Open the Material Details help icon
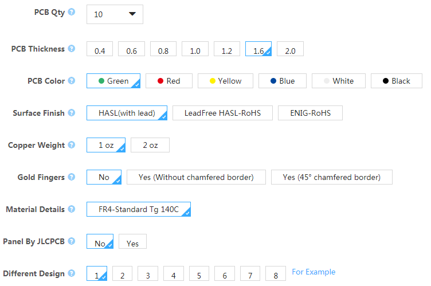The width and height of the screenshot is (431, 286). (x=72, y=209)
